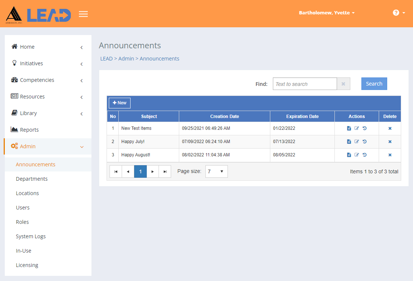Screen dimensions: 413x281
Task: Open Locations in the Admin submenu
Action: [27, 193]
